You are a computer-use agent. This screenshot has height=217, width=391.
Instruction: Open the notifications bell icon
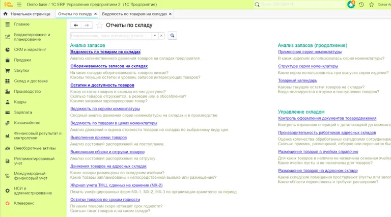point(351,4)
